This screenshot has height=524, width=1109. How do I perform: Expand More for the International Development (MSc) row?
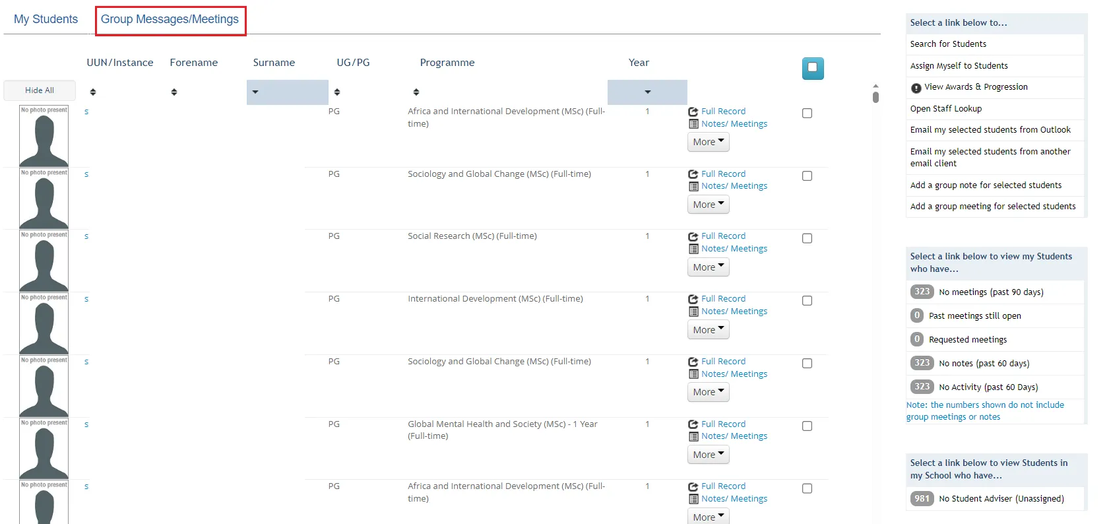[709, 330]
